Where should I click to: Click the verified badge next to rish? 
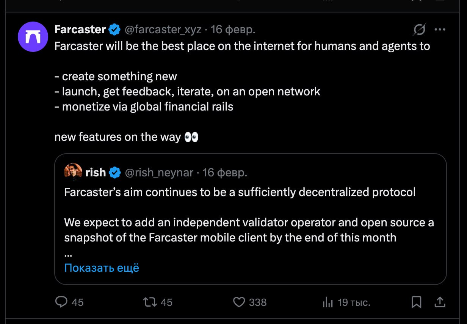[x=115, y=173]
